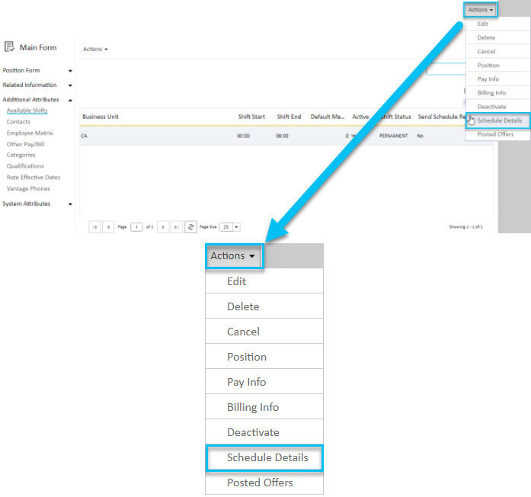Choose Pay Info in the small Actions menu
Viewport: 531px width, 497px height.
pos(497,79)
